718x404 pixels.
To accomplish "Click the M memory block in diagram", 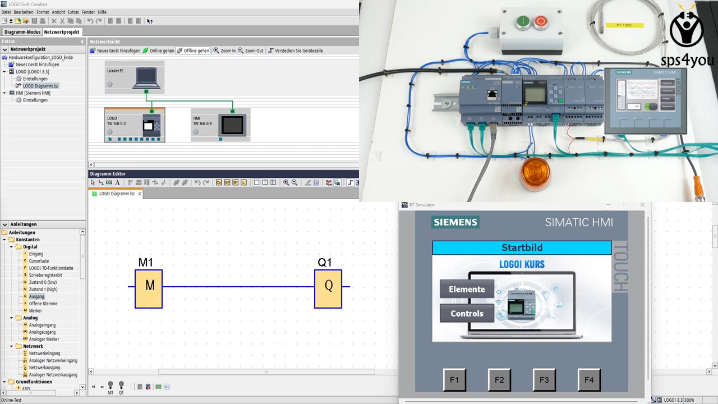I will coord(149,288).
